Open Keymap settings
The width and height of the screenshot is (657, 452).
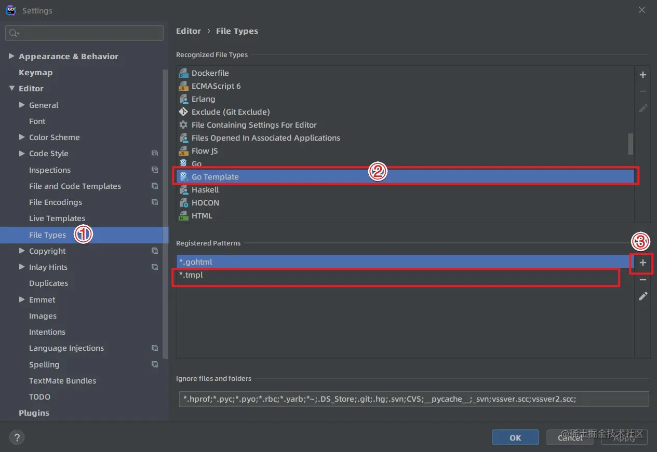[x=35, y=73]
